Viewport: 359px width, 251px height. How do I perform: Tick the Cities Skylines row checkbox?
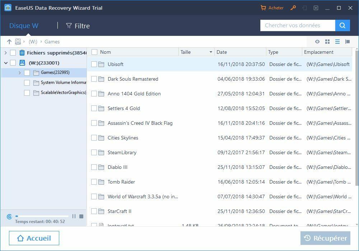94,138
